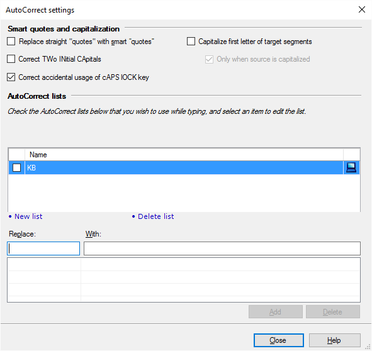The image size is (372, 351).
Task: Click inside the With text field
Action: click(x=222, y=248)
